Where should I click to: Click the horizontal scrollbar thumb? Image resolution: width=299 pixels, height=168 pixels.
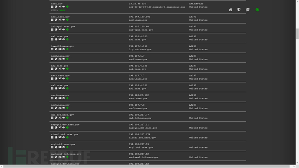click(x=146, y=166)
